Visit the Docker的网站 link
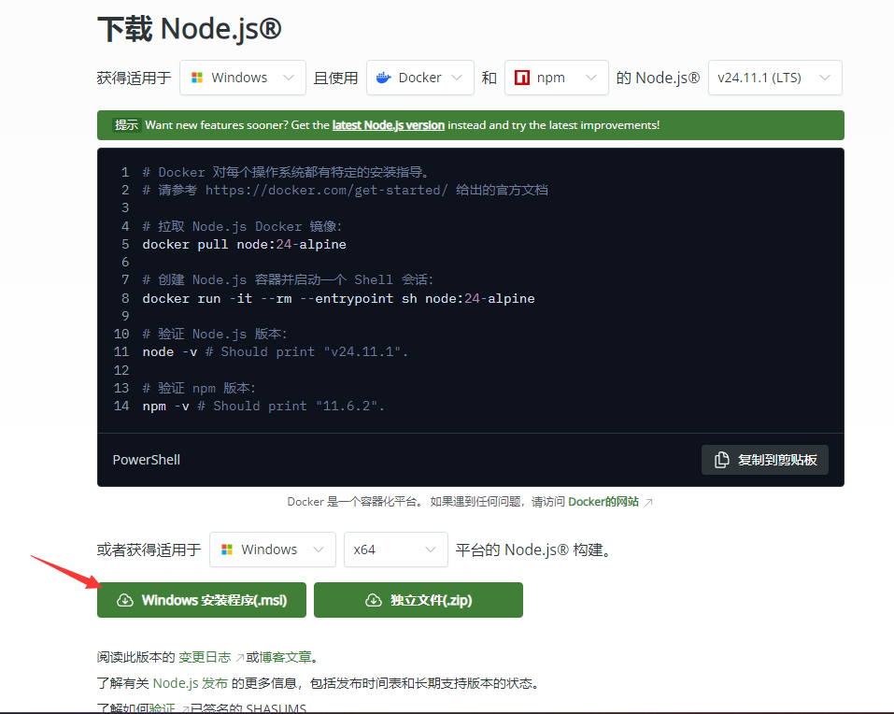 tap(603, 502)
